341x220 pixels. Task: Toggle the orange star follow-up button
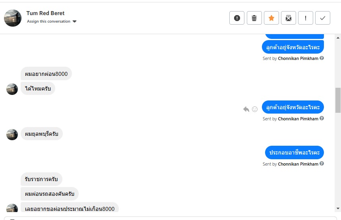271,18
